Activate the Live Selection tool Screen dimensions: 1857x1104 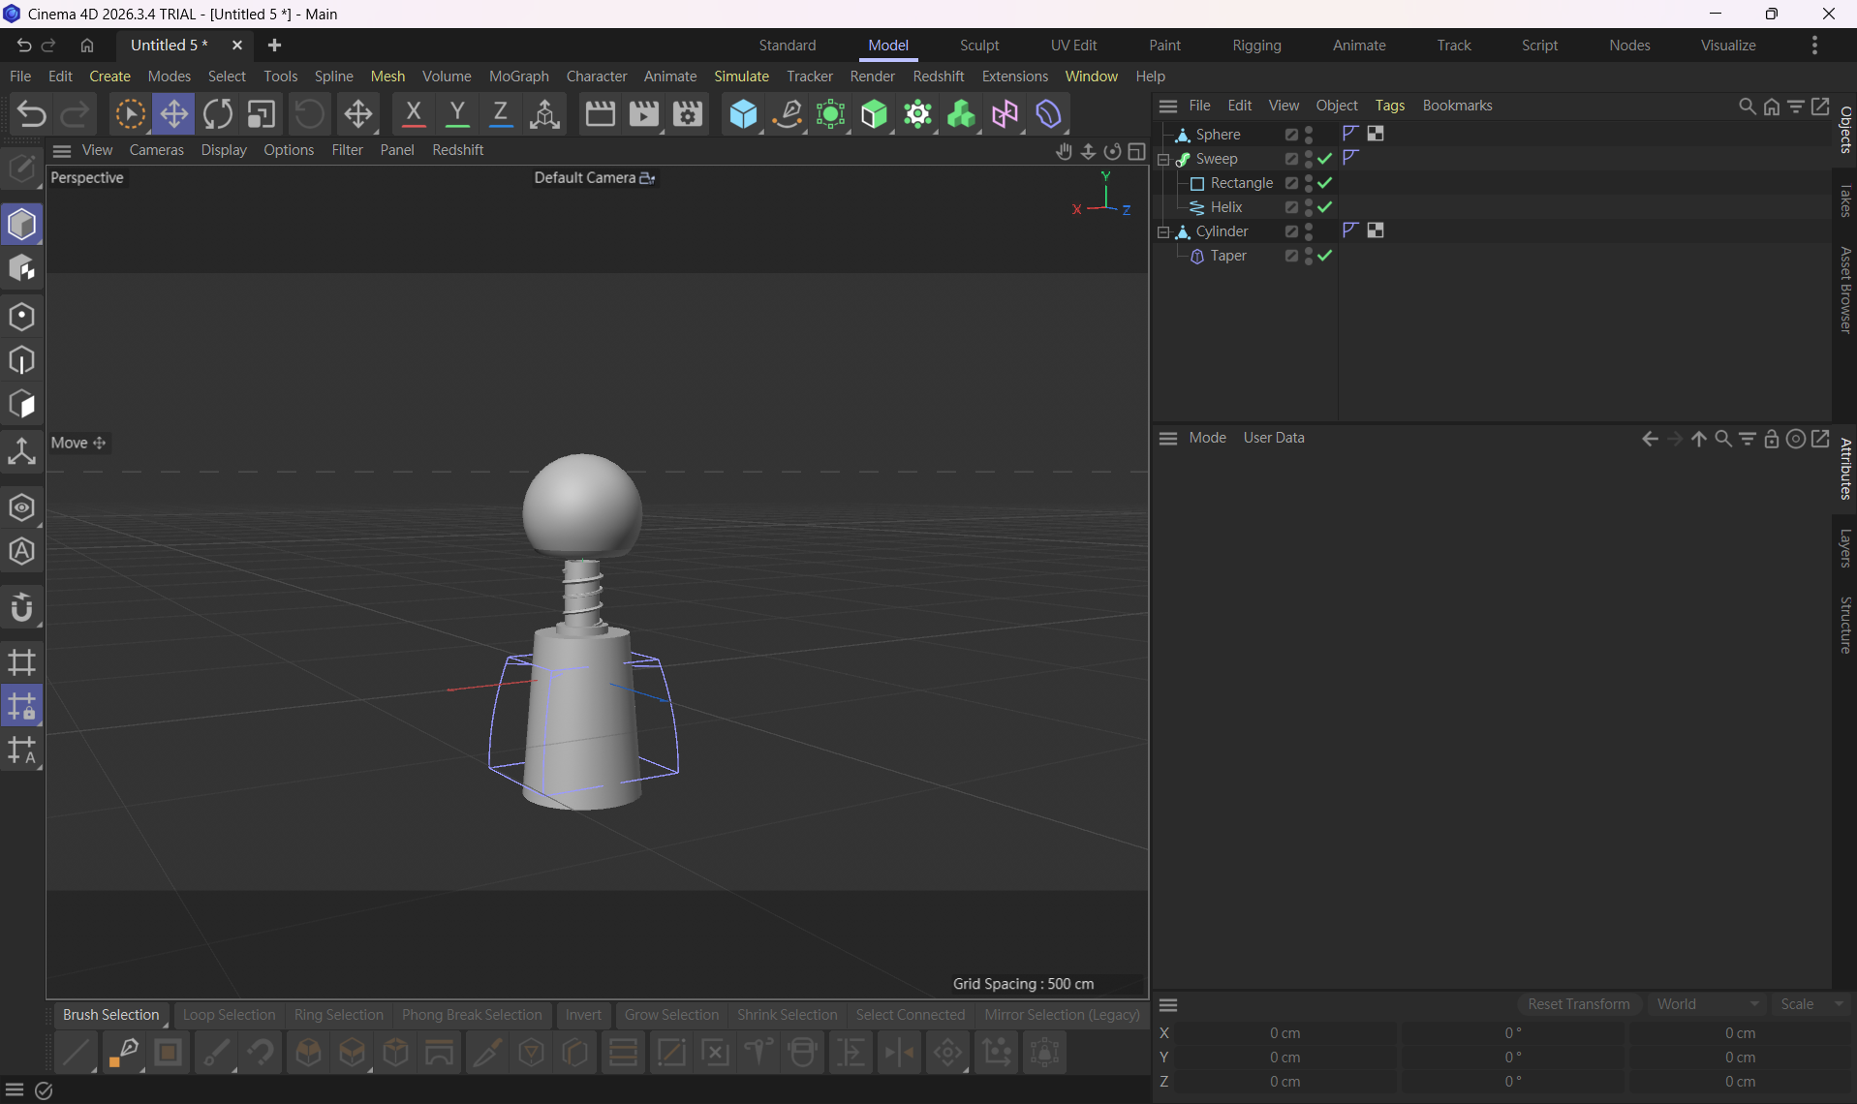(130, 114)
